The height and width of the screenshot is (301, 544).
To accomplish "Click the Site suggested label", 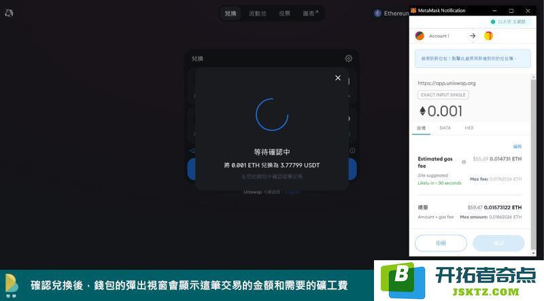I will point(432,175).
